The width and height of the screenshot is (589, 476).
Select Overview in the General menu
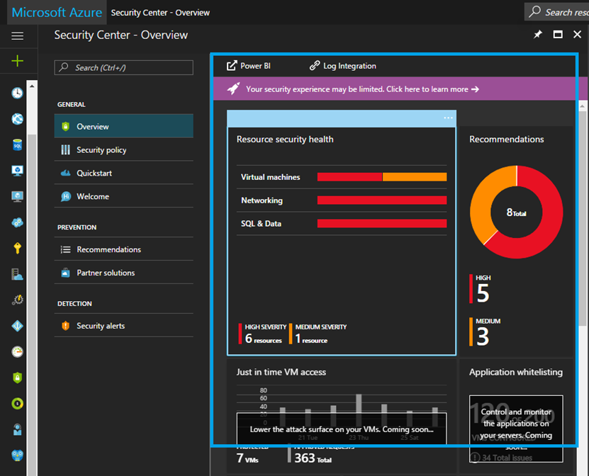pyautogui.click(x=123, y=126)
